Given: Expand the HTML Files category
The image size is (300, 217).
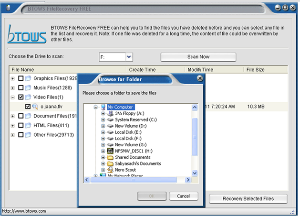Looking at the screenshot, I should (x=12, y=126).
